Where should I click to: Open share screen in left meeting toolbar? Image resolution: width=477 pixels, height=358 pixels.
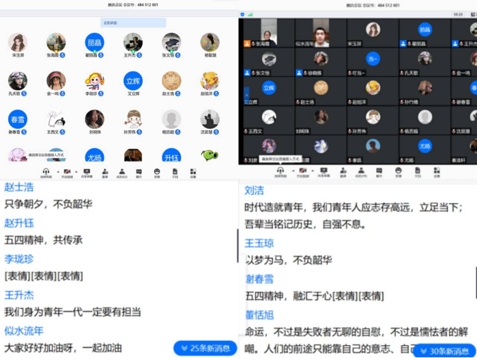[87, 171]
